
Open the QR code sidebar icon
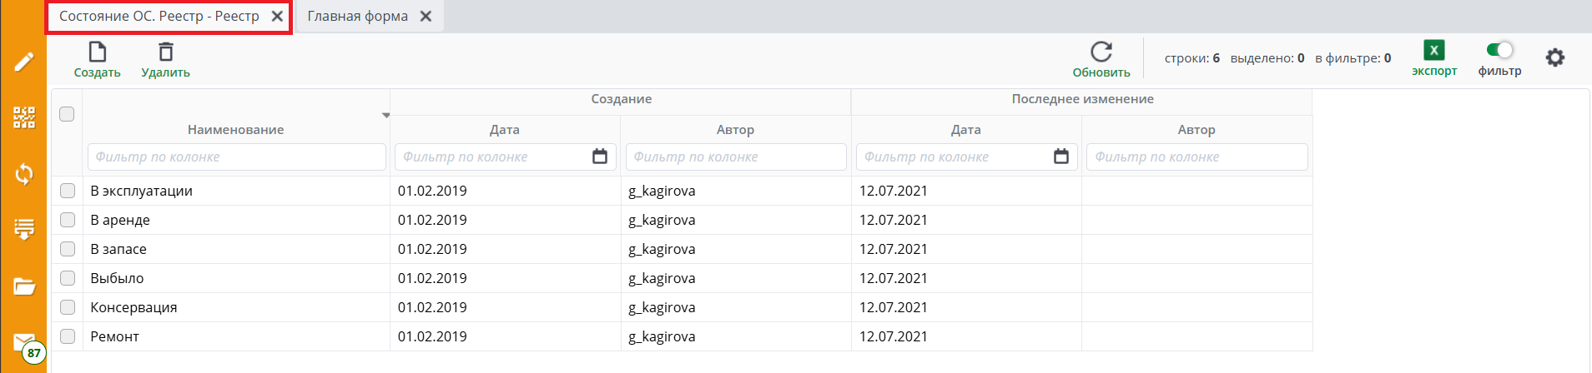pyautogui.click(x=24, y=117)
